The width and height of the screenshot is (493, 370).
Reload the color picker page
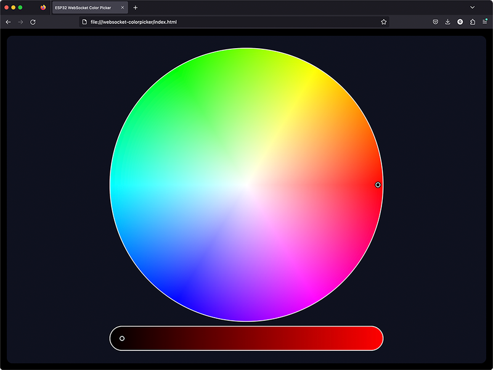[x=33, y=22]
